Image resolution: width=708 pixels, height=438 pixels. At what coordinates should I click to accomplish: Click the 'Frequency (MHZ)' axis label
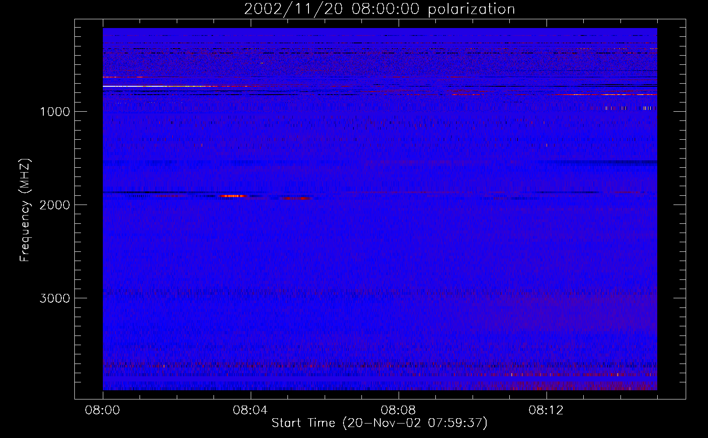tap(25, 210)
